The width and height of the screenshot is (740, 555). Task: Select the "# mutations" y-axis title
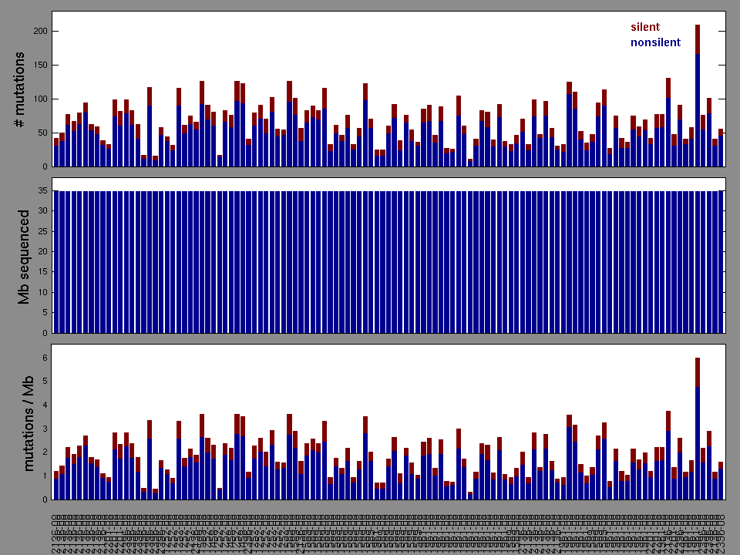click(x=21, y=89)
